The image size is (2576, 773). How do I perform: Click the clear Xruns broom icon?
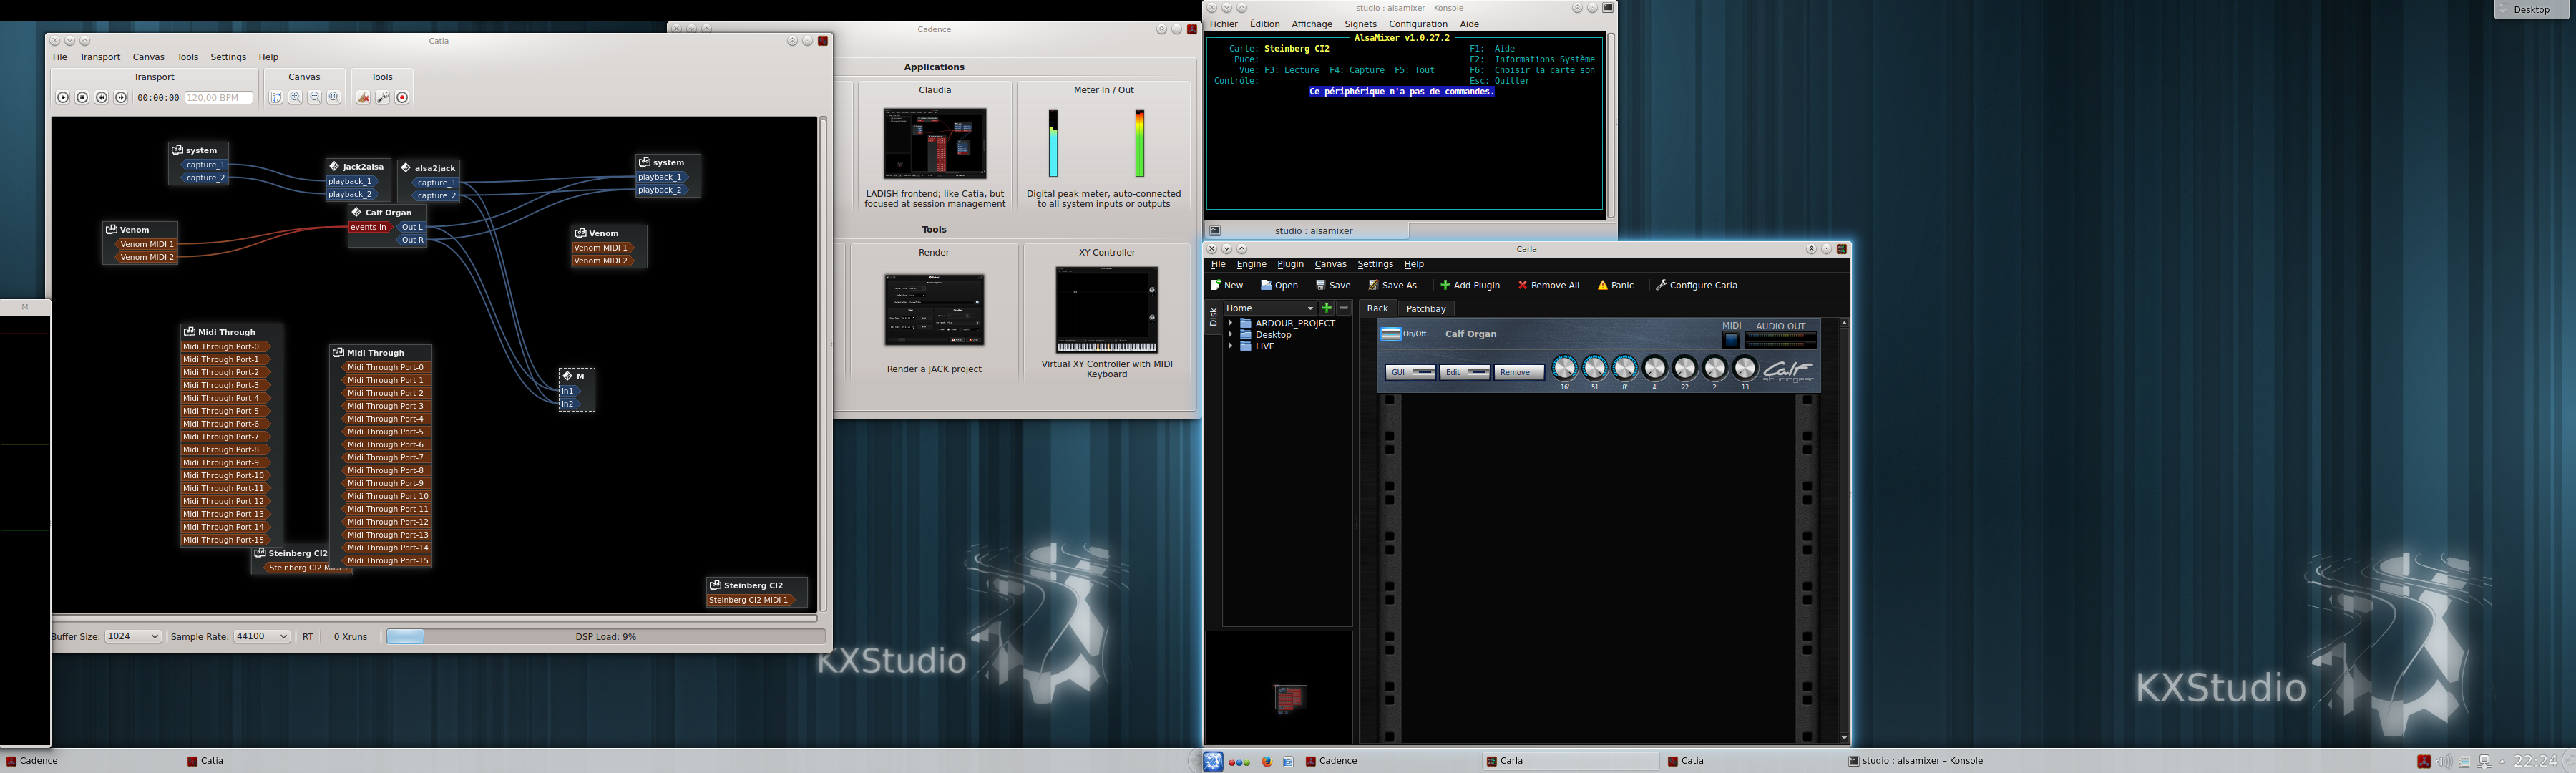click(x=364, y=97)
